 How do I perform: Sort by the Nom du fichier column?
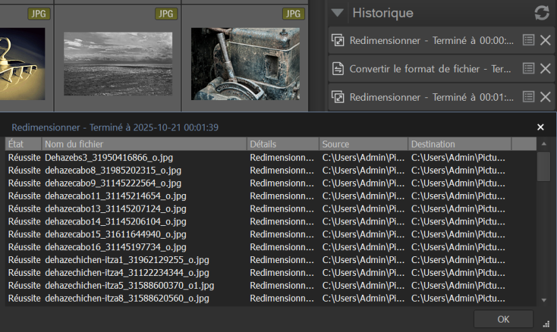(144, 144)
